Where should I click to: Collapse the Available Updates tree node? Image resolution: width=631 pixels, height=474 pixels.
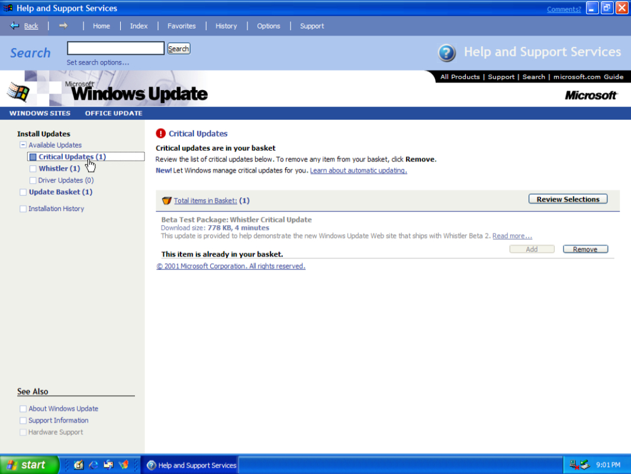point(22,145)
